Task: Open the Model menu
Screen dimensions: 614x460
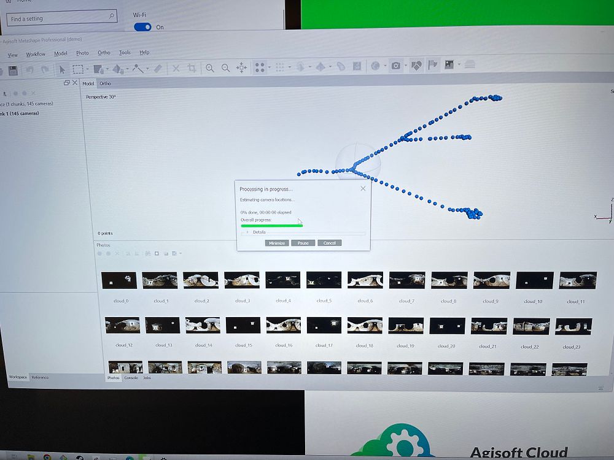Action: (x=61, y=53)
